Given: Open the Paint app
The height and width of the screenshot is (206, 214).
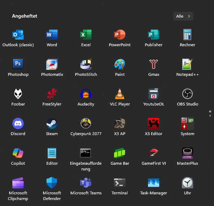Looking at the screenshot, I should [120, 64].
